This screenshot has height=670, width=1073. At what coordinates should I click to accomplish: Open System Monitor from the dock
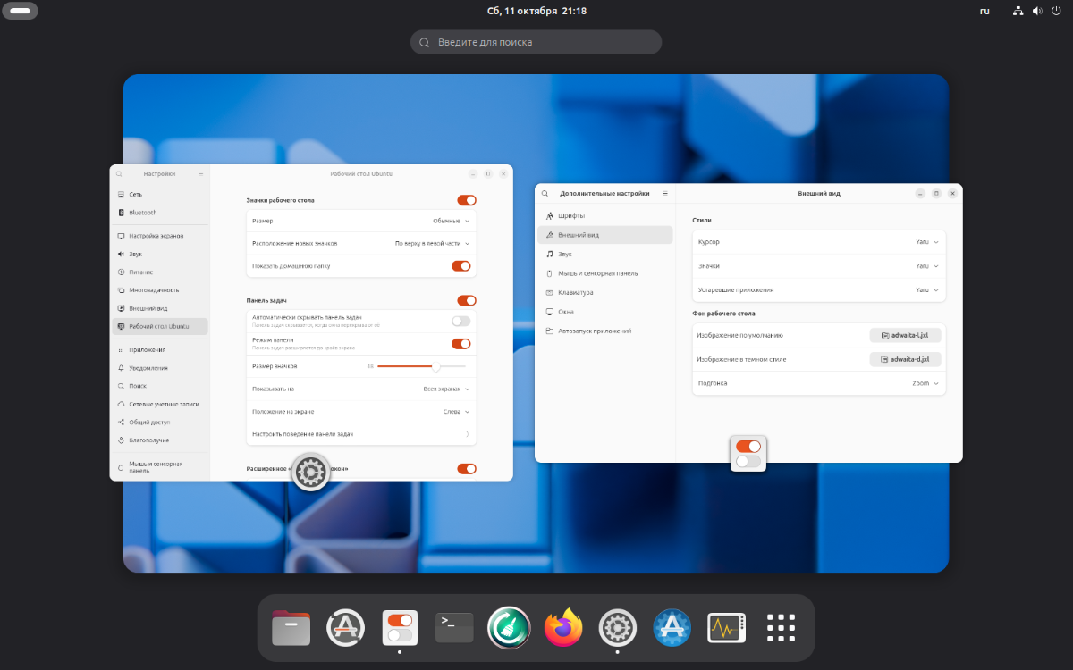click(726, 629)
